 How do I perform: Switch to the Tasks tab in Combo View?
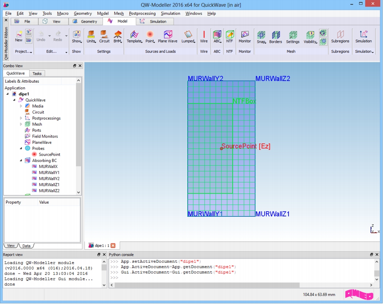point(37,74)
